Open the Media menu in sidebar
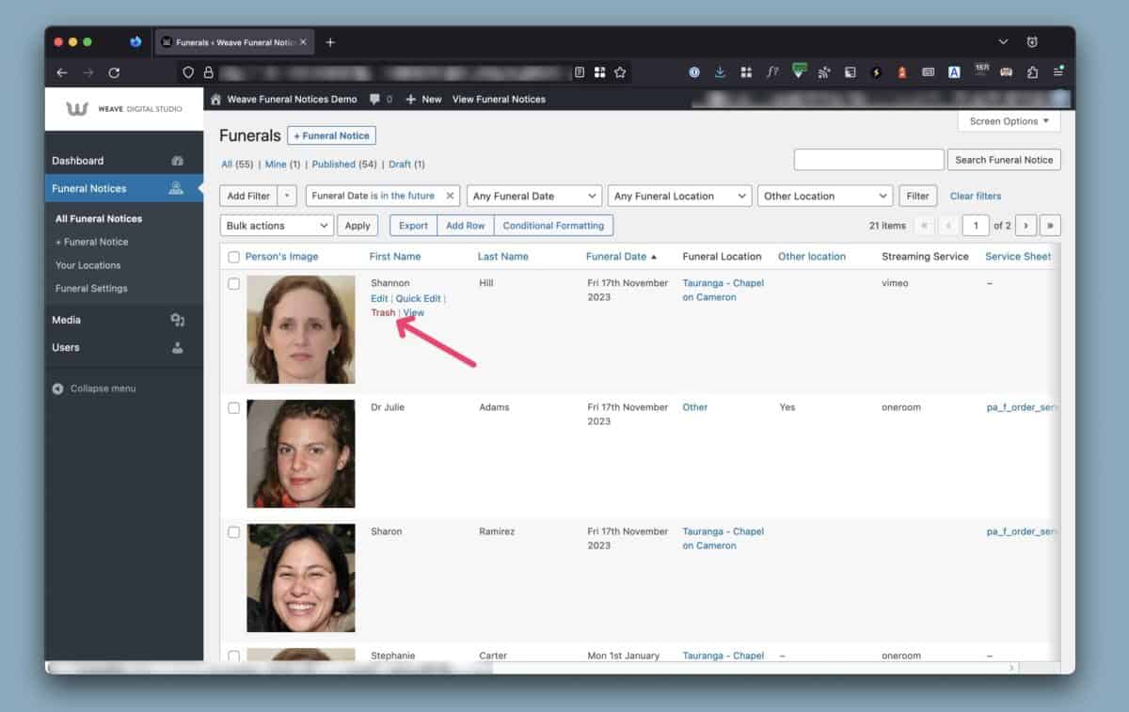The image size is (1129, 712). click(x=67, y=320)
